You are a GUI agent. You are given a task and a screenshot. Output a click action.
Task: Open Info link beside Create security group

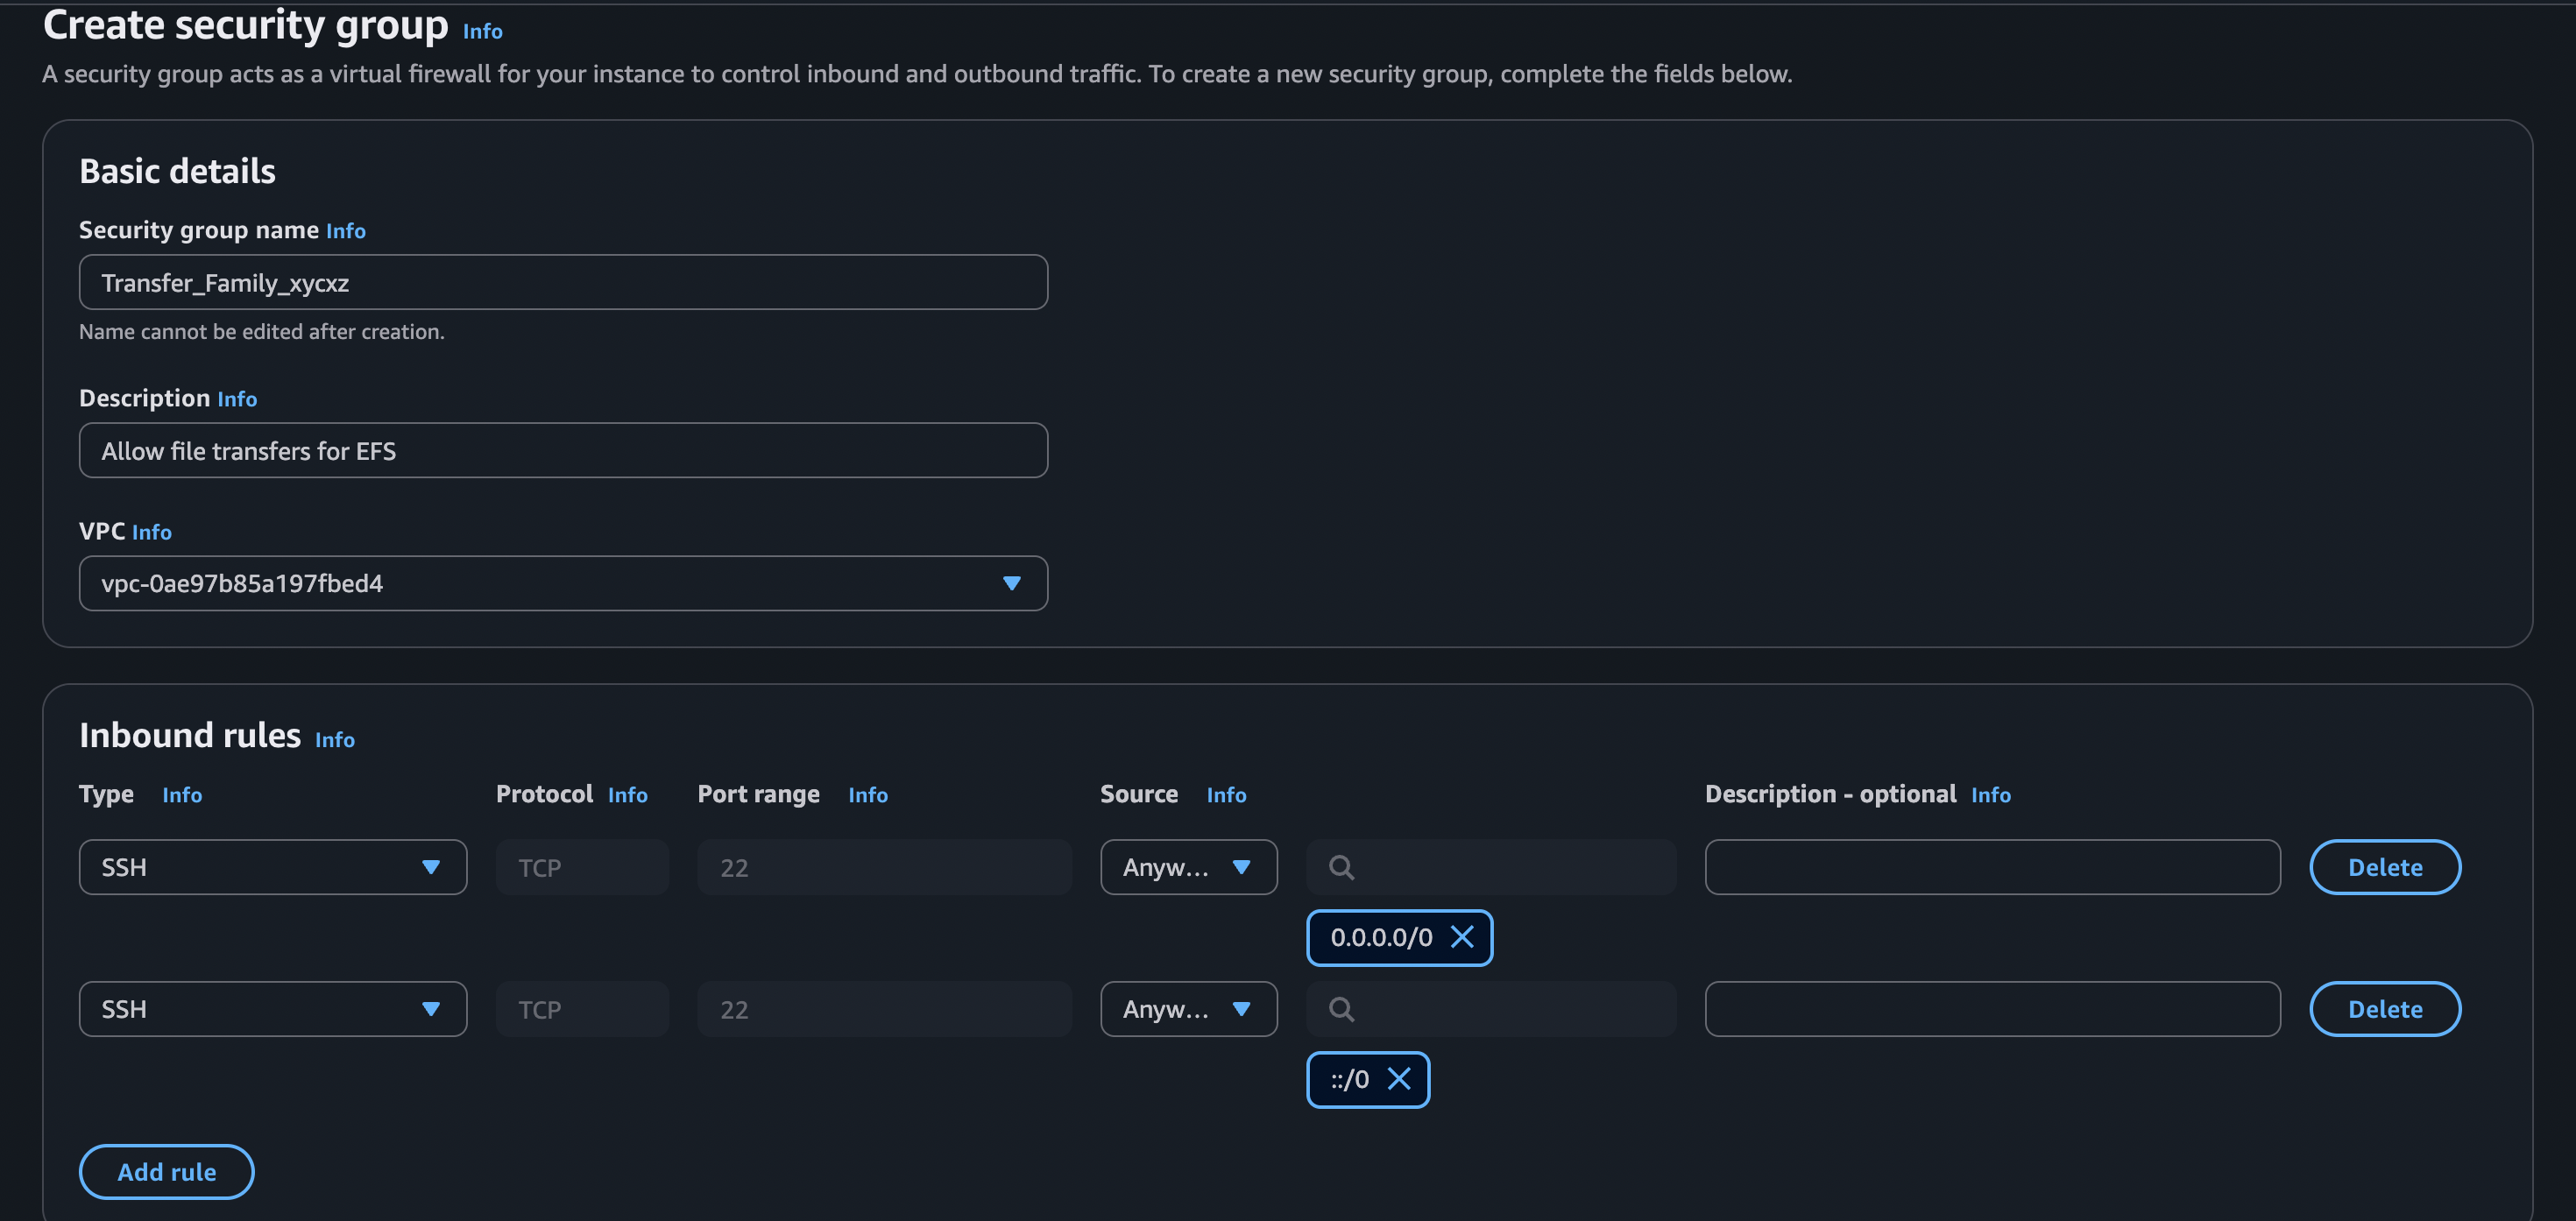[x=482, y=32]
